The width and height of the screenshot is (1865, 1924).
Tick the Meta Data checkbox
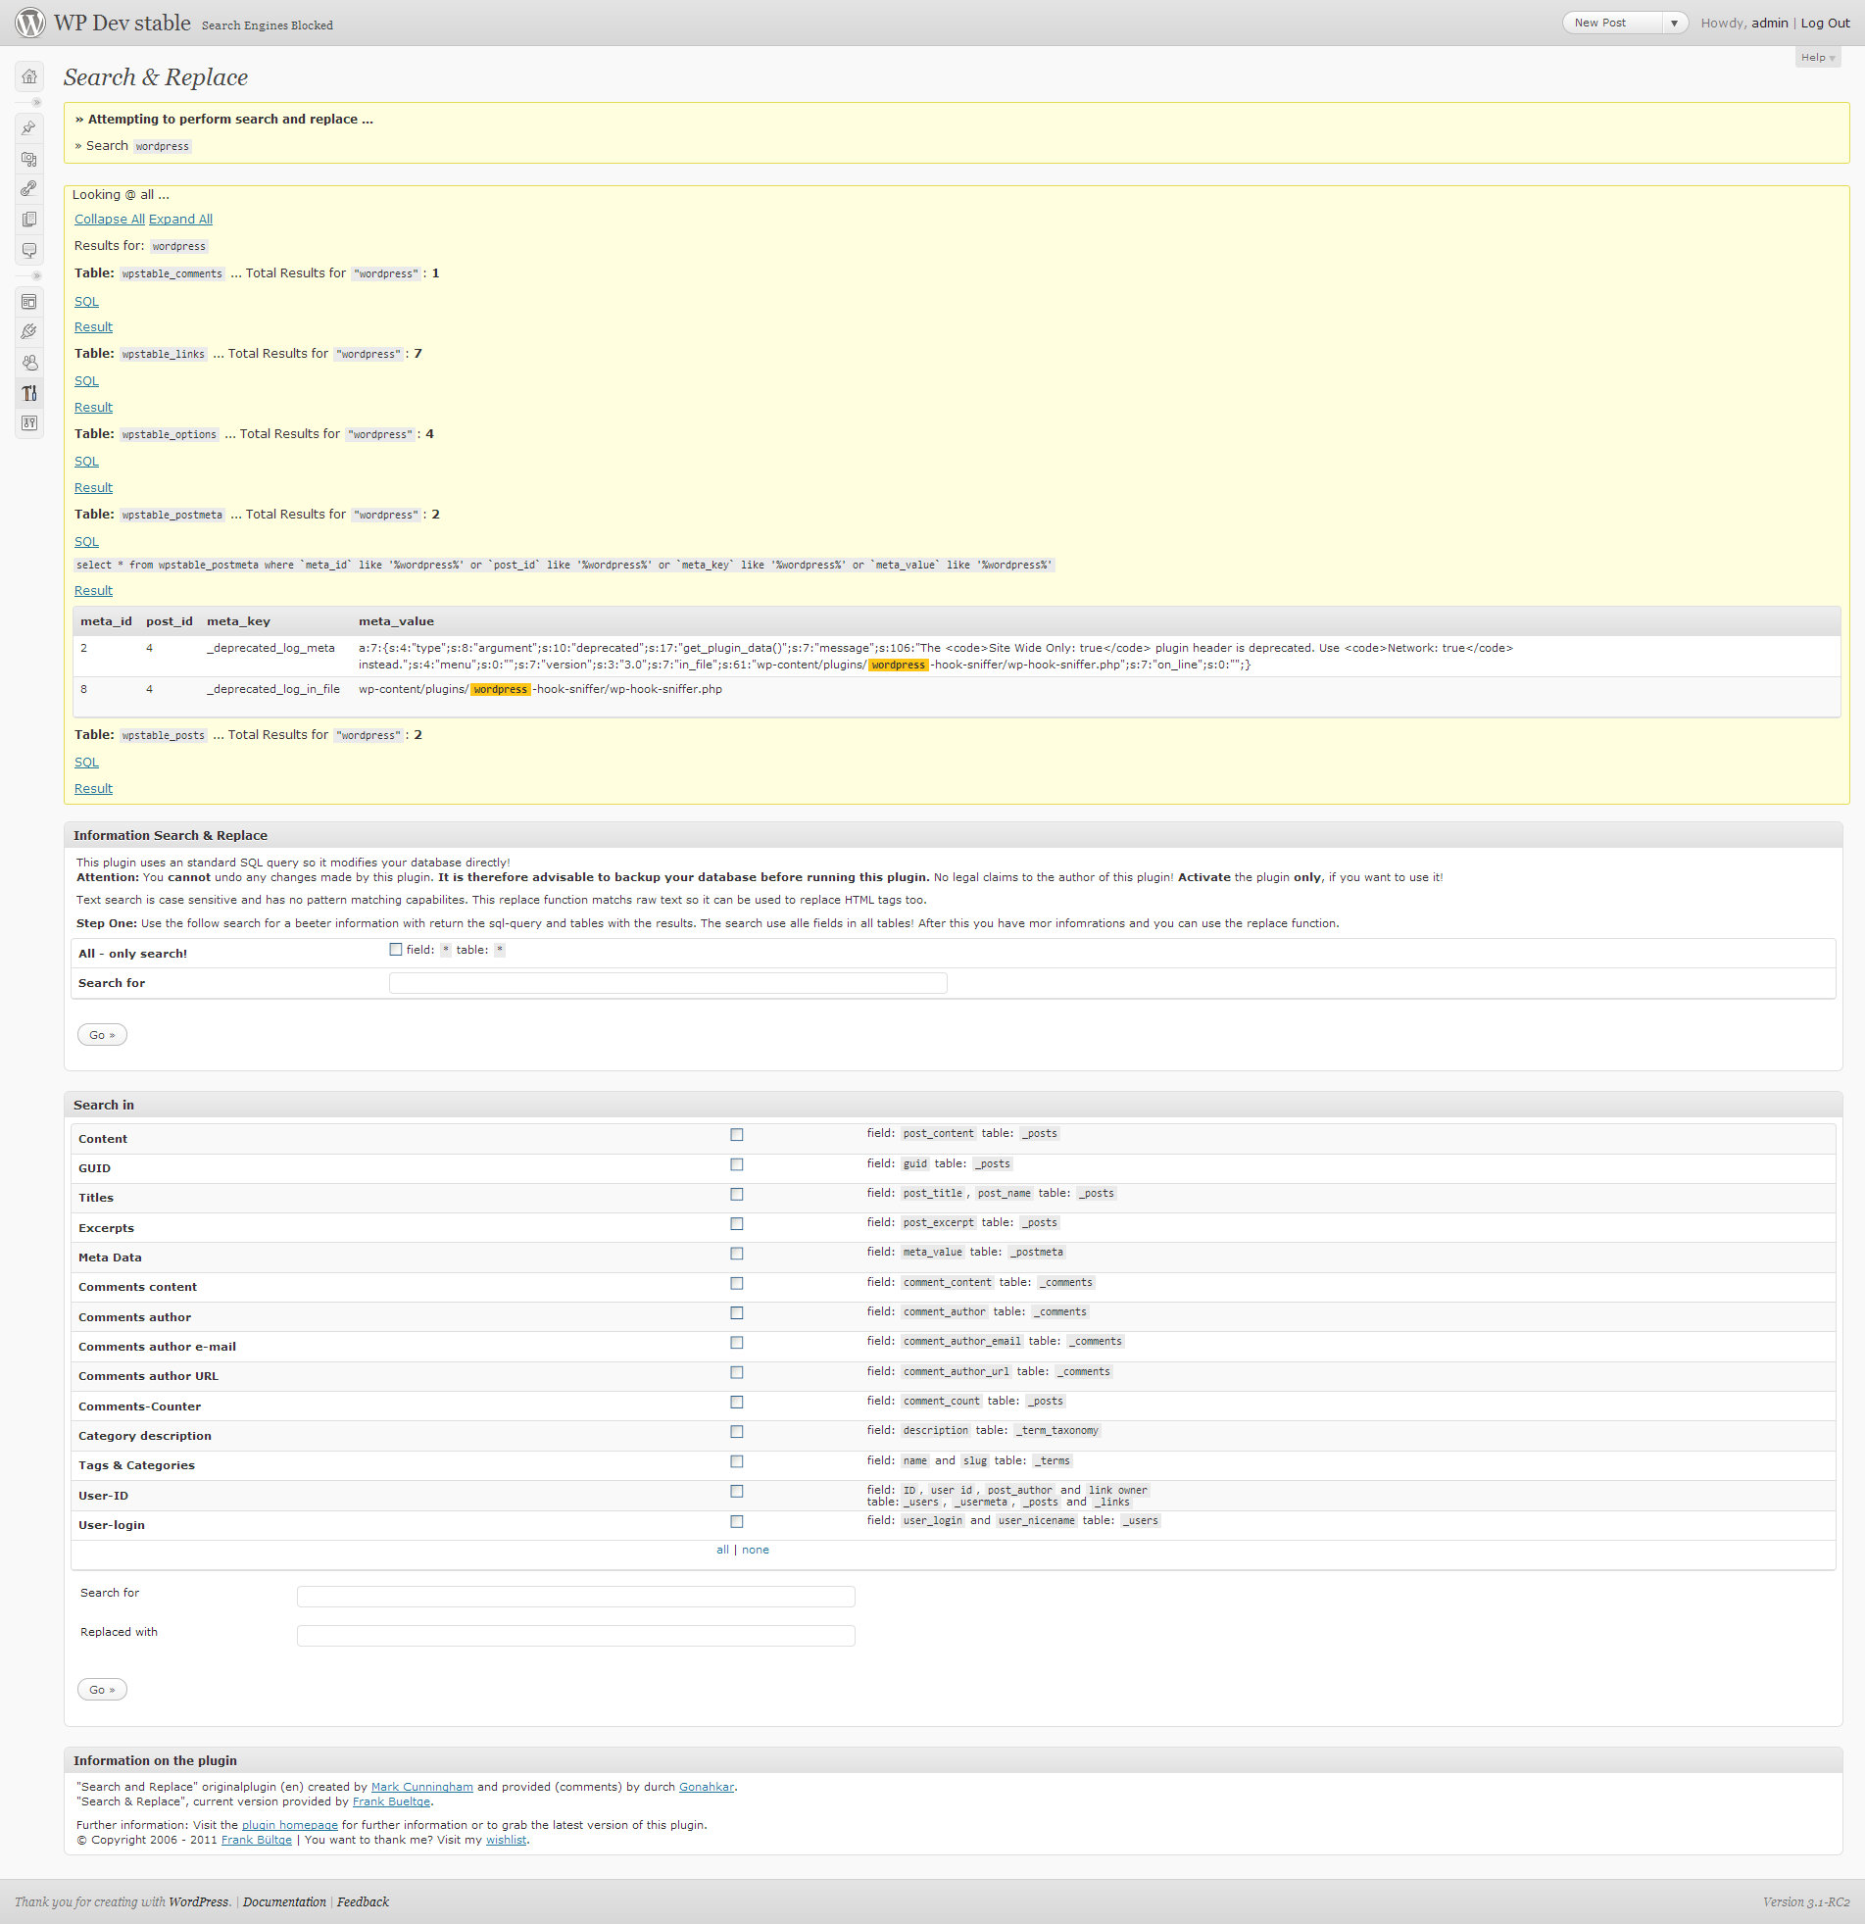(736, 1254)
